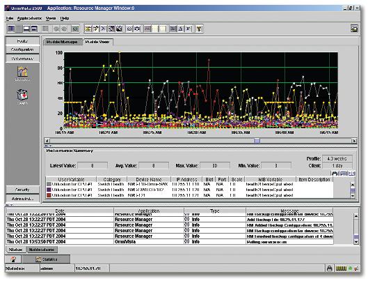This screenshot has width=368, height=281.
Task: Open the Help menu
Action: [x=65, y=18]
